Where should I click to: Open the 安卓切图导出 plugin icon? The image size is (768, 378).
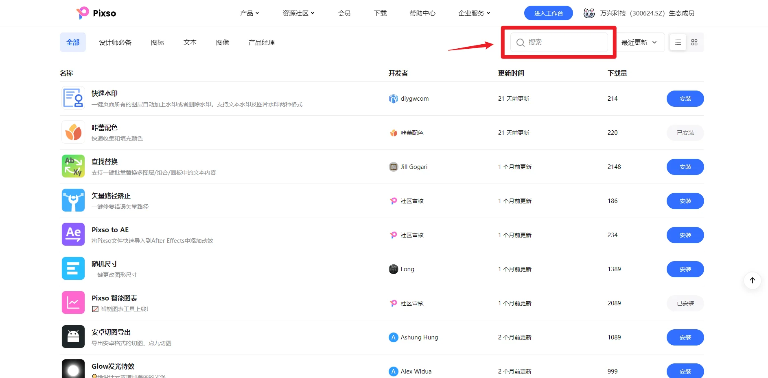pyautogui.click(x=73, y=337)
